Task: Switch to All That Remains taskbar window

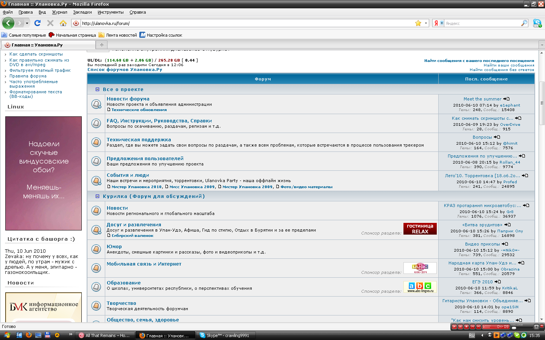Action: click(105, 335)
